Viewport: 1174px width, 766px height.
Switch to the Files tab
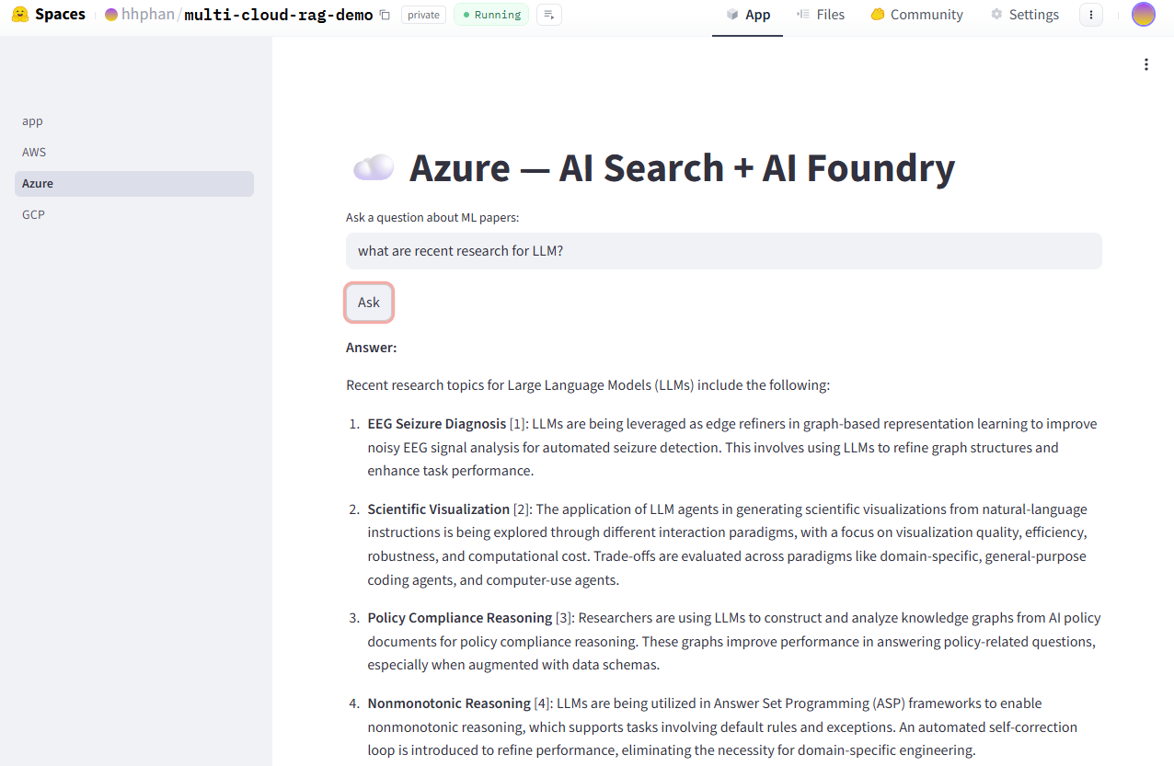tap(820, 15)
